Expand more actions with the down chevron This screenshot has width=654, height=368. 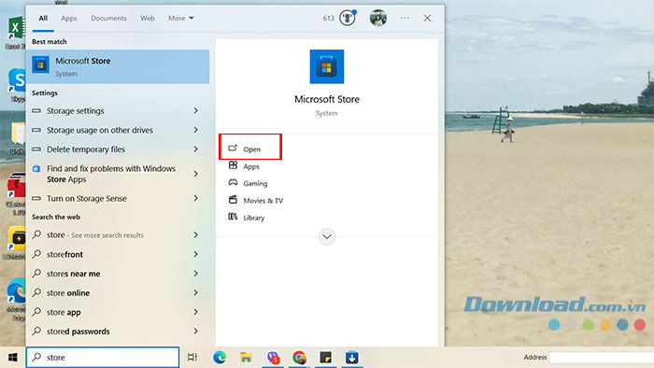pos(327,236)
